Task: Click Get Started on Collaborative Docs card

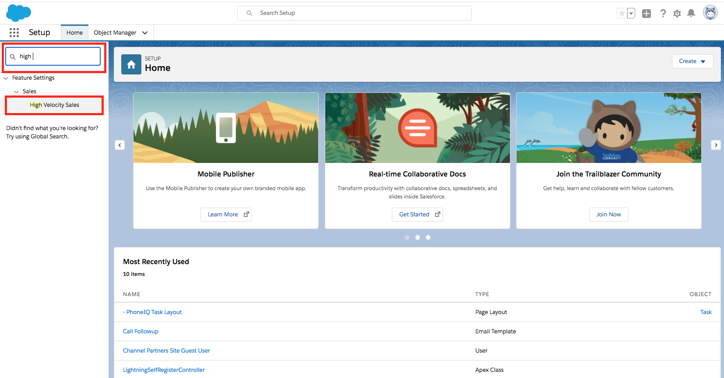Action: (x=417, y=215)
